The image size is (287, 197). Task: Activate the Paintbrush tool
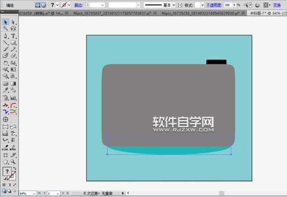pos(5,49)
